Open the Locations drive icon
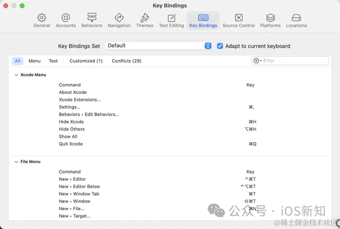The image size is (340, 229). (x=296, y=18)
